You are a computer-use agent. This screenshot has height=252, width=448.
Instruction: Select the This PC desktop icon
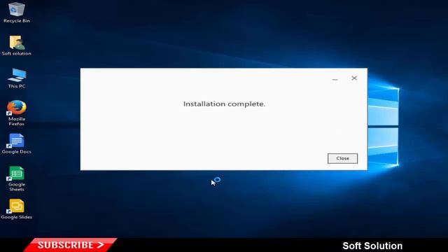point(17,75)
